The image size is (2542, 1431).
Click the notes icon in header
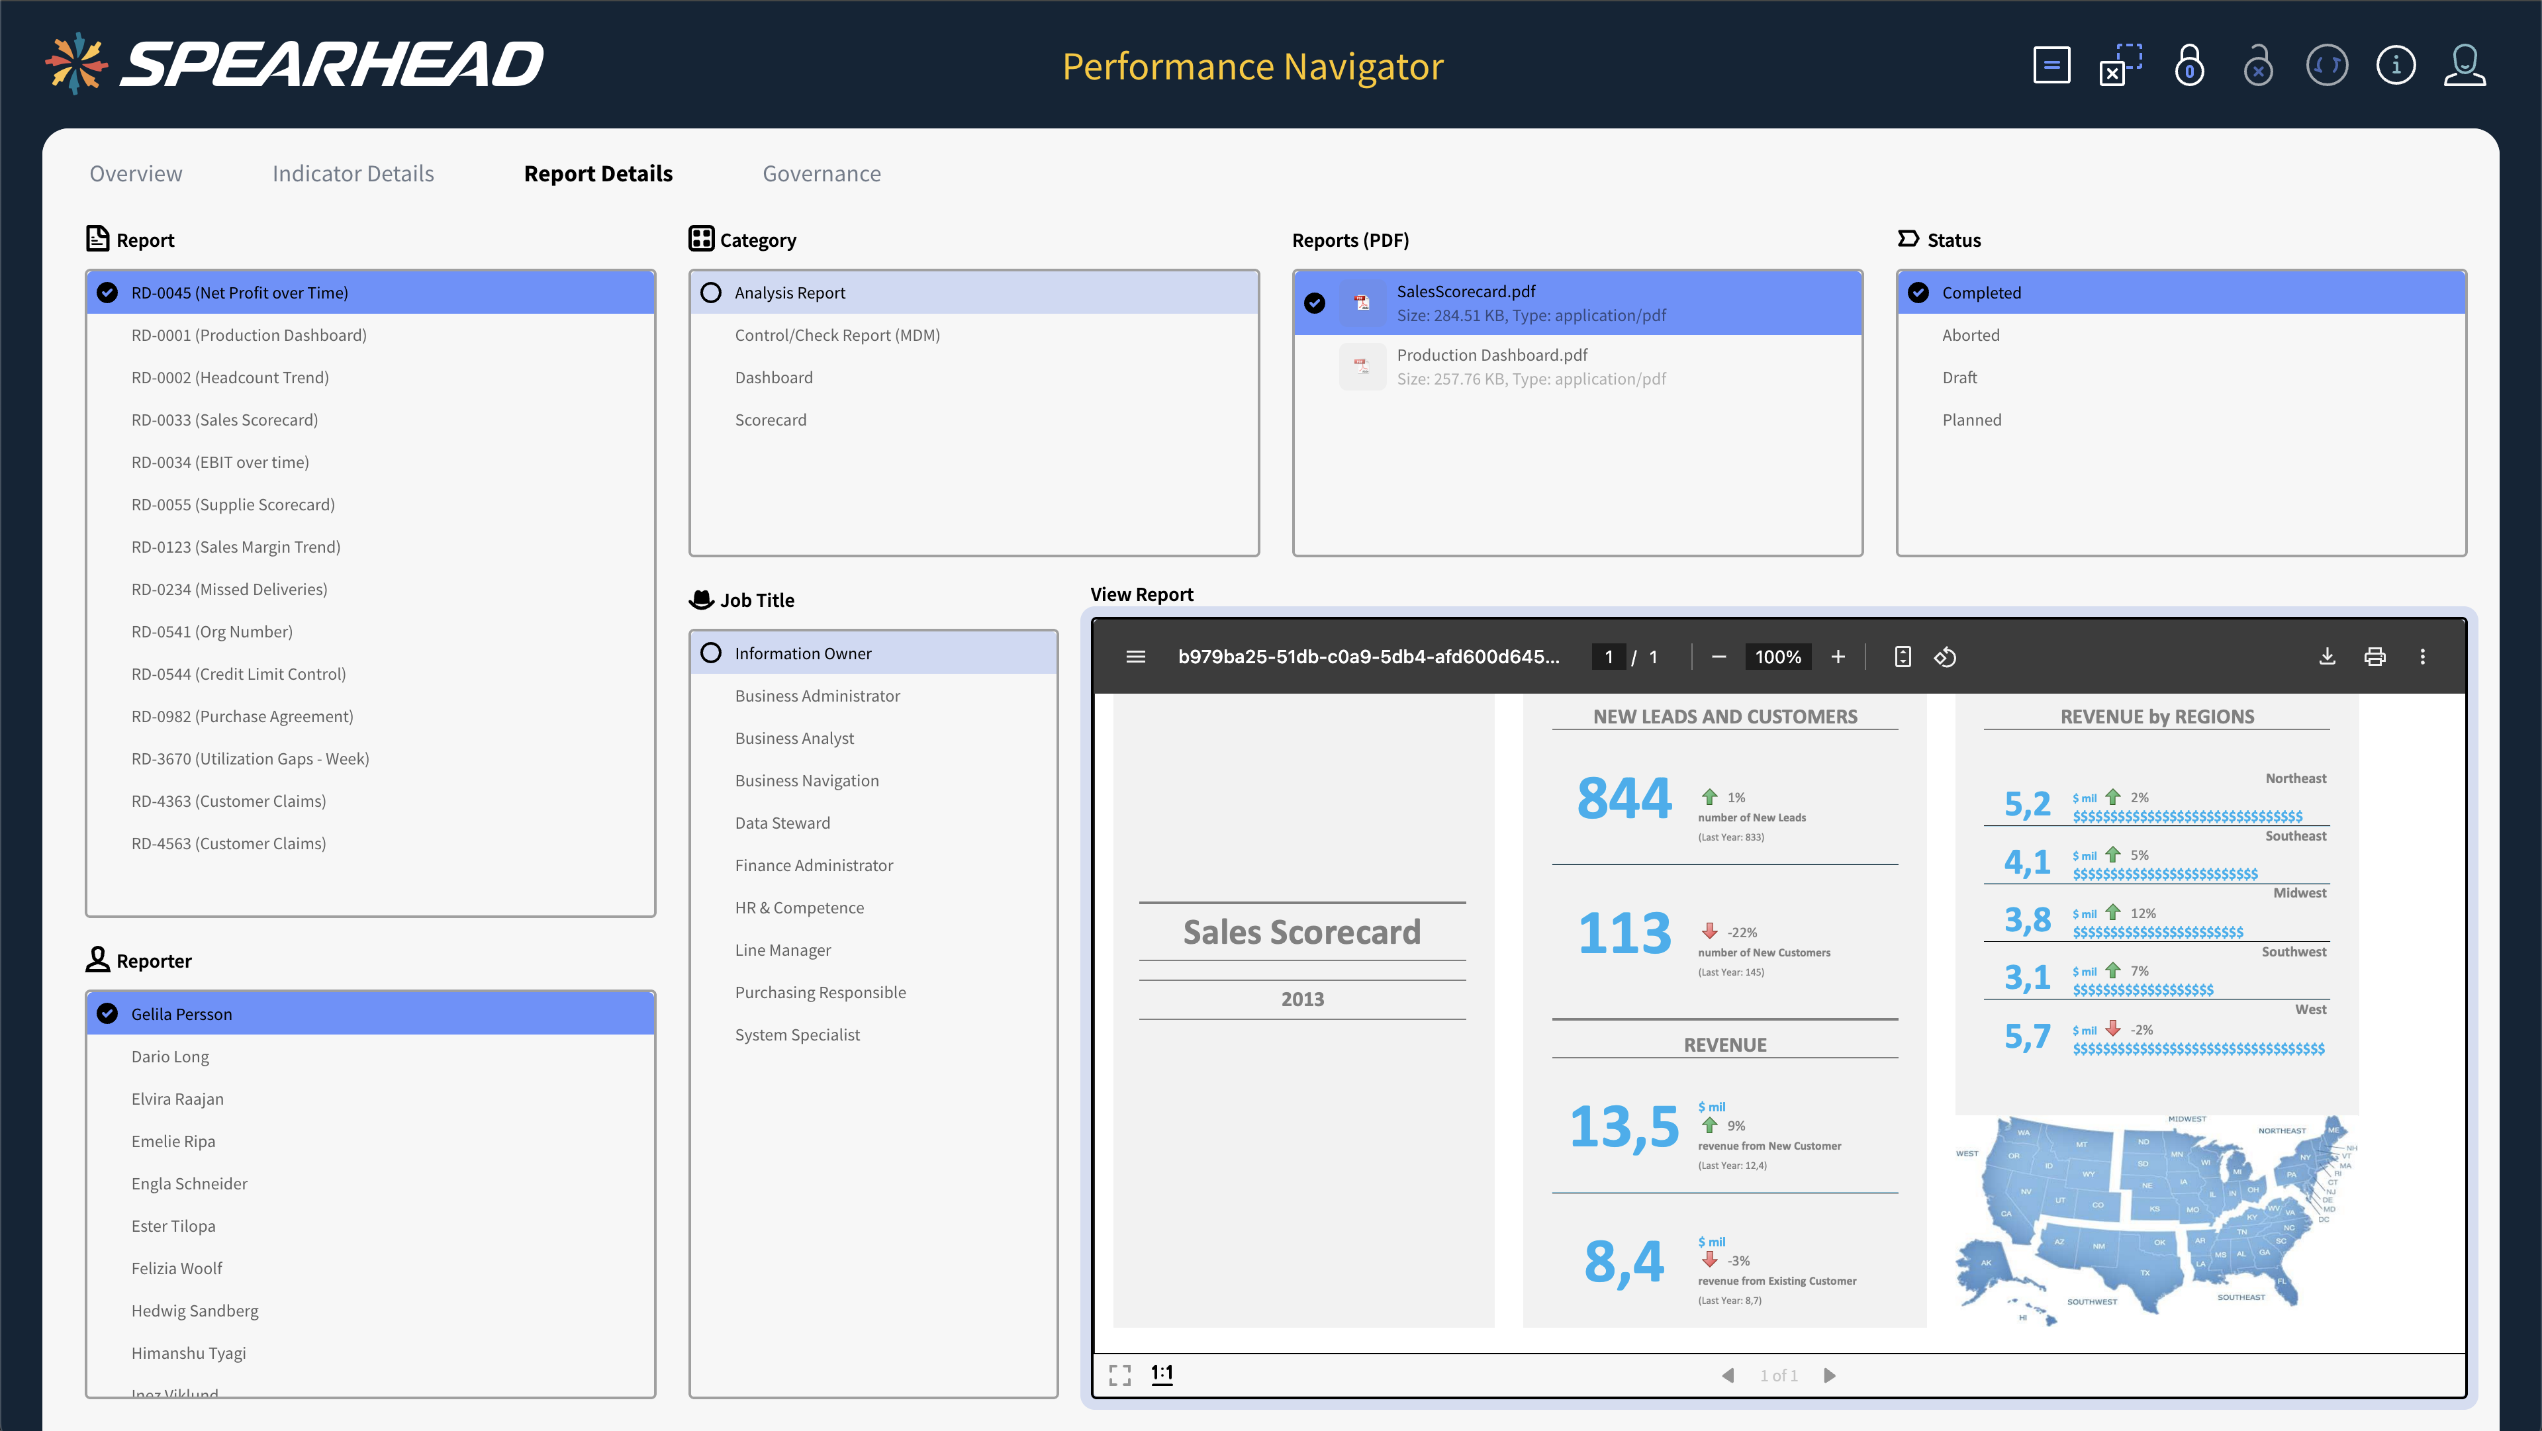click(2051, 66)
